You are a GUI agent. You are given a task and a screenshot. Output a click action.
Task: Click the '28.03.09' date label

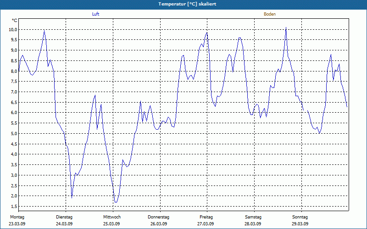pyautogui.click(x=253, y=224)
